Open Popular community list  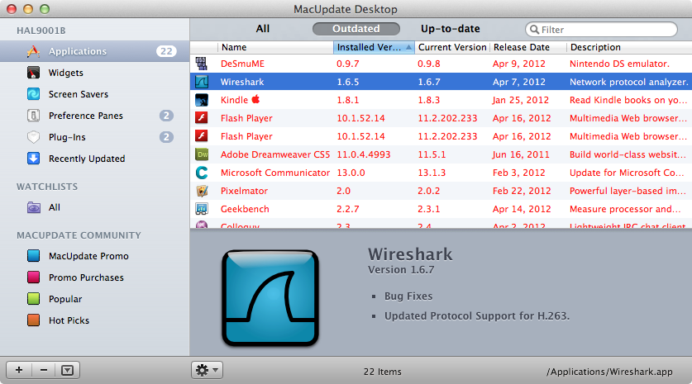[x=65, y=299]
